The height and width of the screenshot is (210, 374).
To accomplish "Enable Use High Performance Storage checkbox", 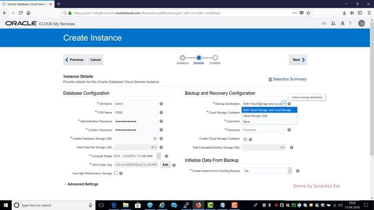I will (116, 173).
